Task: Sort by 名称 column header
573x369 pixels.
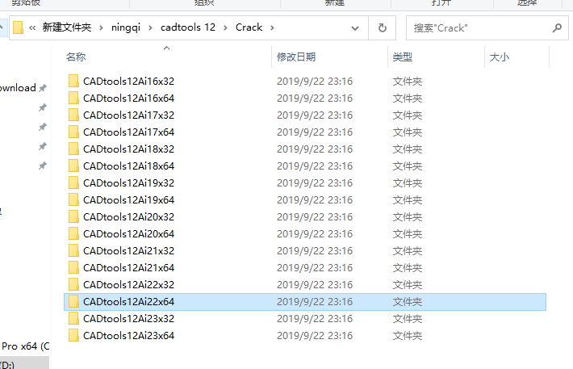Action: pos(76,57)
